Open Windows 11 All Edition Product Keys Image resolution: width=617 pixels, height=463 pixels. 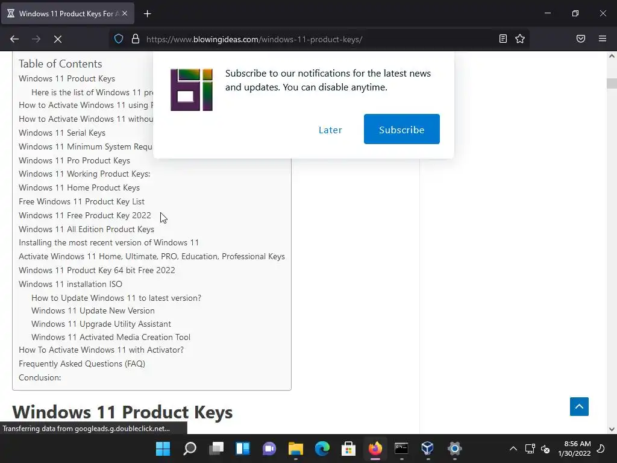click(86, 229)
